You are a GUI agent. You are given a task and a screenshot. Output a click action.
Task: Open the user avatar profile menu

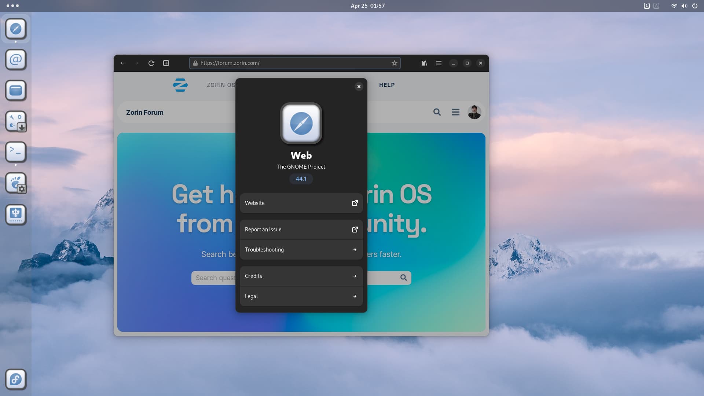click(x=474, y=112)
